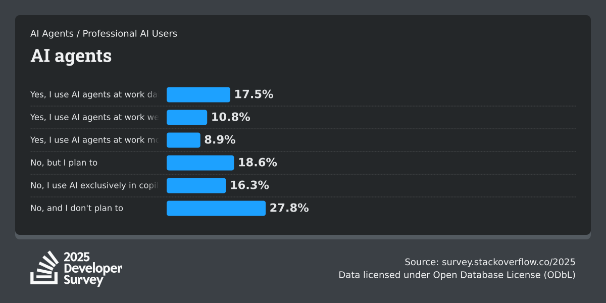This screenshot has width=606, height=303.
Task: Click the 27.8% value label
Action: coord(289,208)
